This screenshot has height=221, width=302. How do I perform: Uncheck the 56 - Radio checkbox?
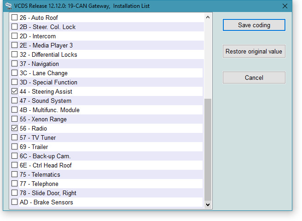[x=14, y=128]
